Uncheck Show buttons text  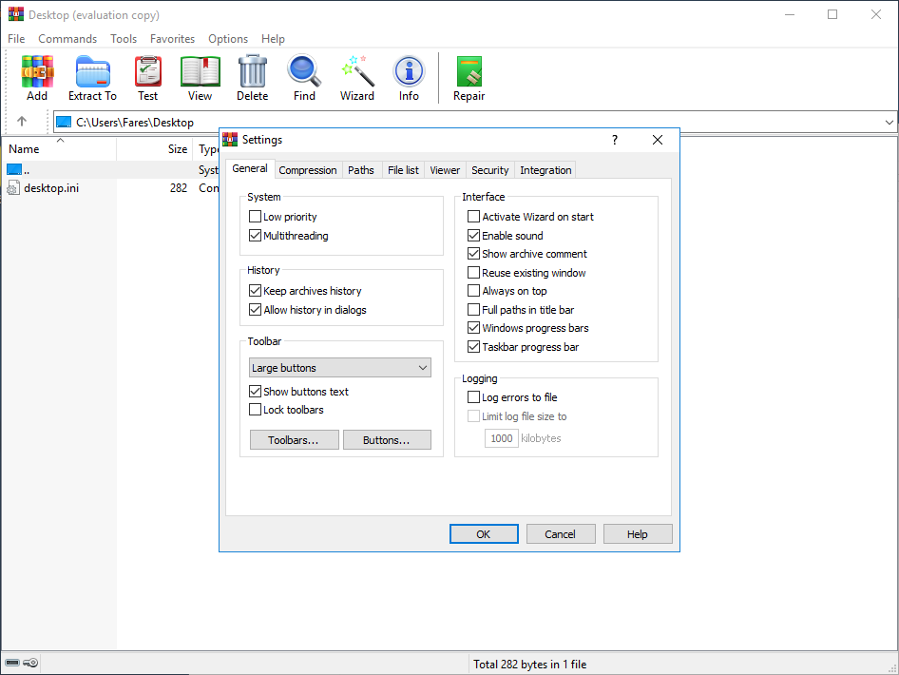pos(255,391)
